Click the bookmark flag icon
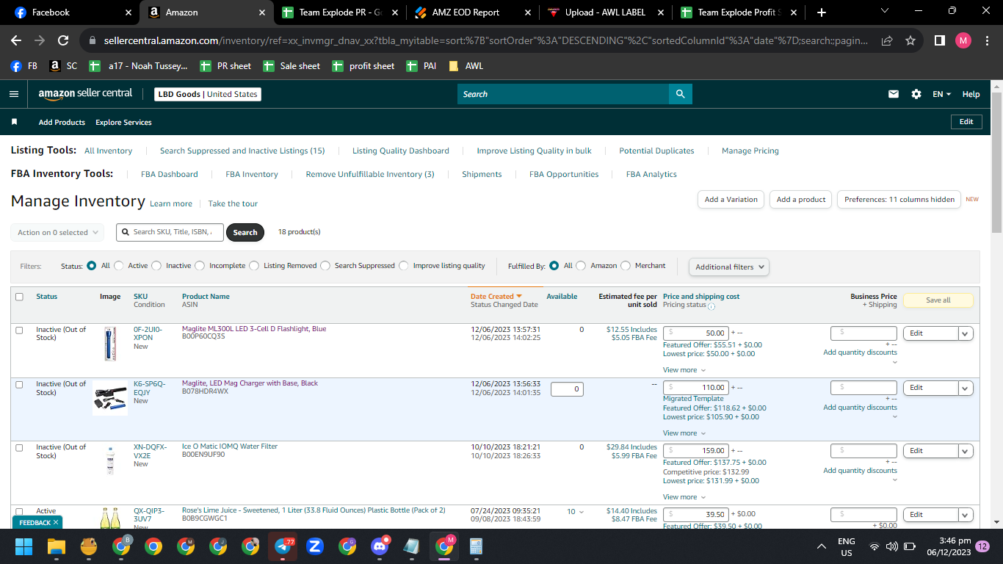 14,122
